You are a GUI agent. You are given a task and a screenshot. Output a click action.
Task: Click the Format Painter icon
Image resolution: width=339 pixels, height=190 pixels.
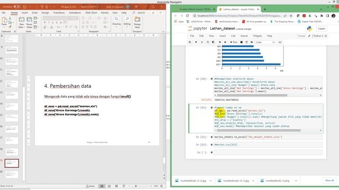pos(10,27)
